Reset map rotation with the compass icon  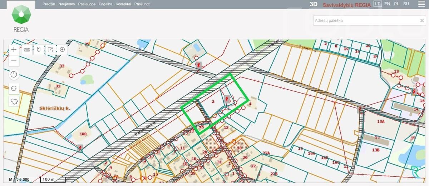tap(14, 75)
